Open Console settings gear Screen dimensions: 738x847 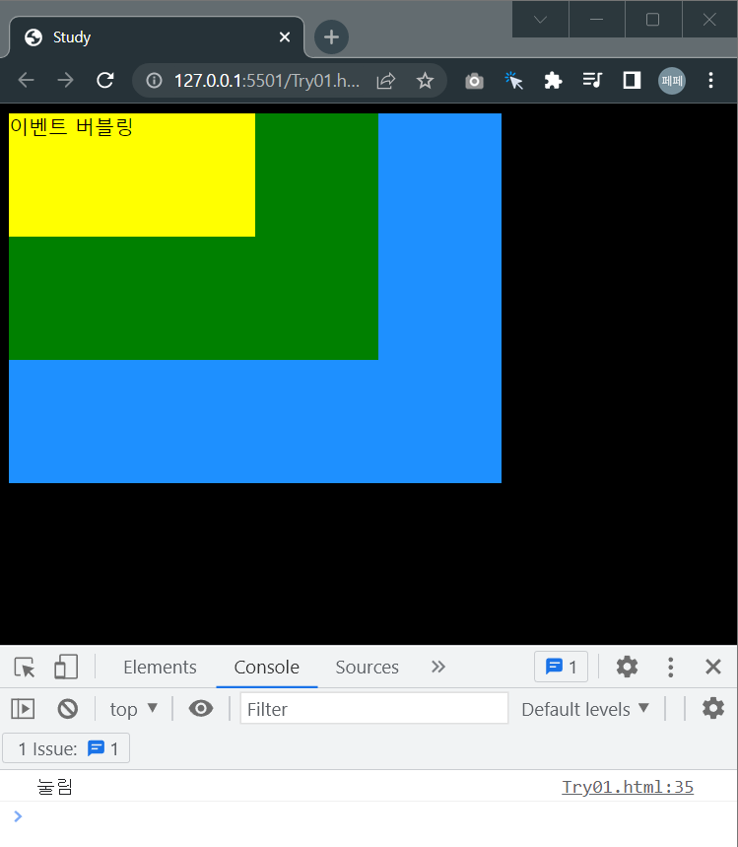(x=713, y=709)
